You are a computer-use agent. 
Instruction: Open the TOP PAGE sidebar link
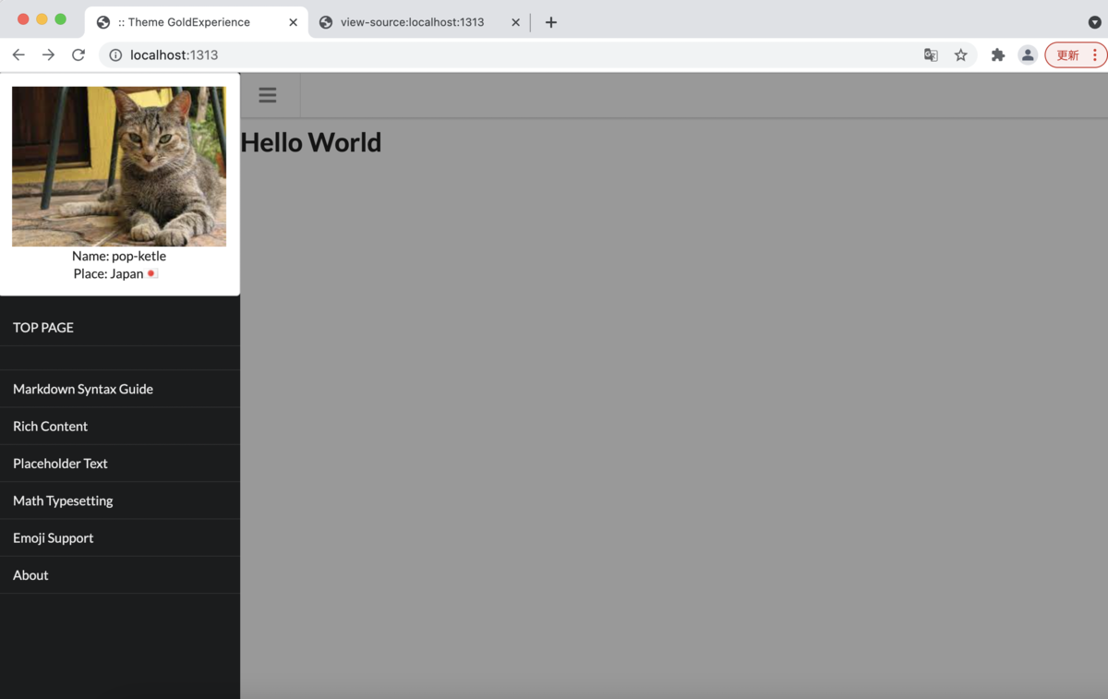(120, 328)
